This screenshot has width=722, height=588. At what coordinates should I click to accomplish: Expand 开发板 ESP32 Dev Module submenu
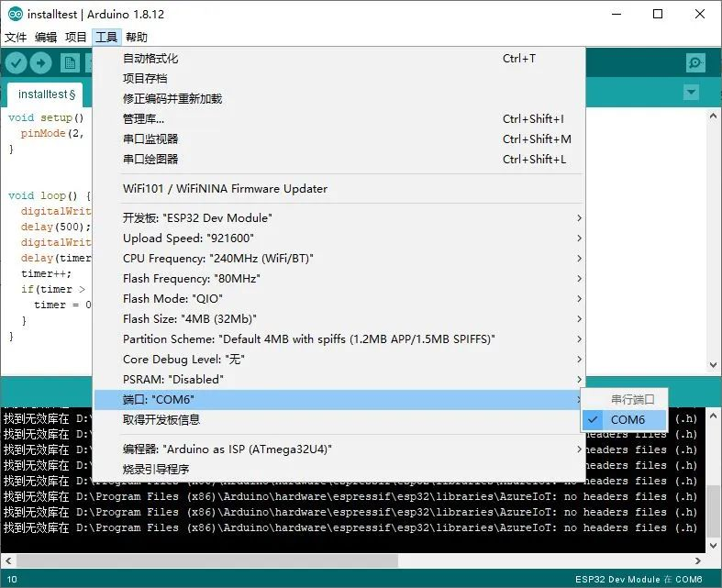click(x=339, y=217)
